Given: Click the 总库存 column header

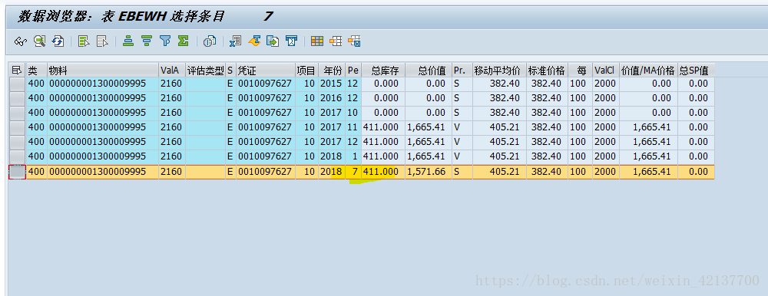Looking at the screenshot, I should click(383, 71).
